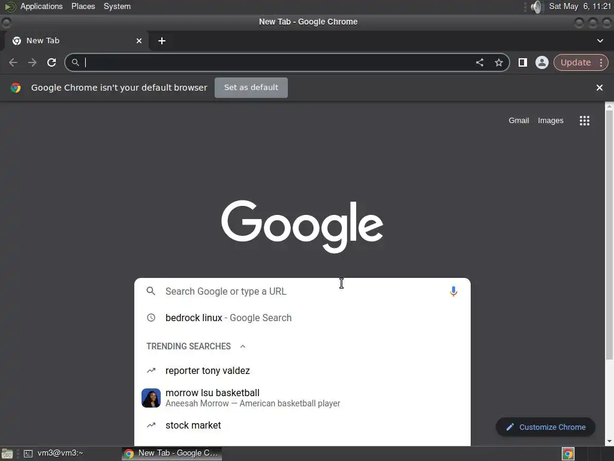
Task: Click the show desktop icon in bottom panel
Action: pos(7,454)
